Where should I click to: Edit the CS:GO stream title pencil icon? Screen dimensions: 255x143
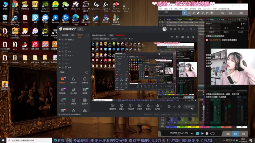108,39
